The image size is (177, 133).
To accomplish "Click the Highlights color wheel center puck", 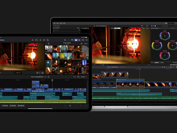I will [172, 46].
